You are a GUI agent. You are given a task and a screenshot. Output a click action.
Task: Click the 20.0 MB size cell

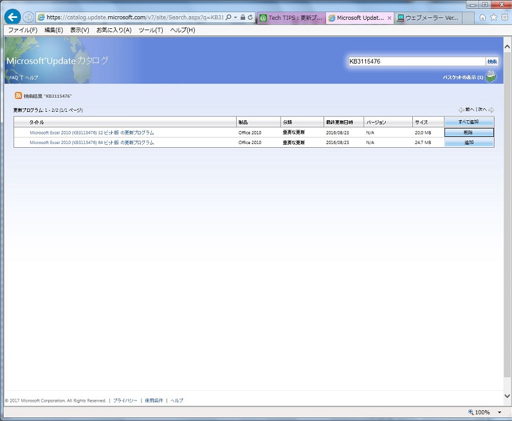click(423, 132)
